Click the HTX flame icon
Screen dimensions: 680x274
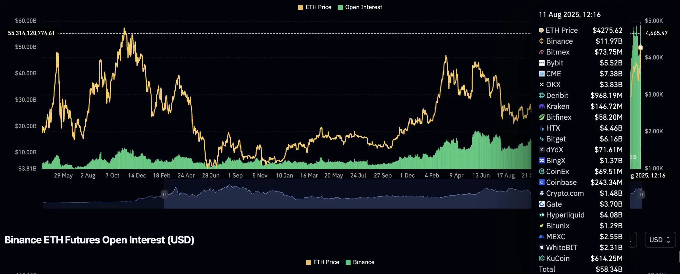[541, 128]
